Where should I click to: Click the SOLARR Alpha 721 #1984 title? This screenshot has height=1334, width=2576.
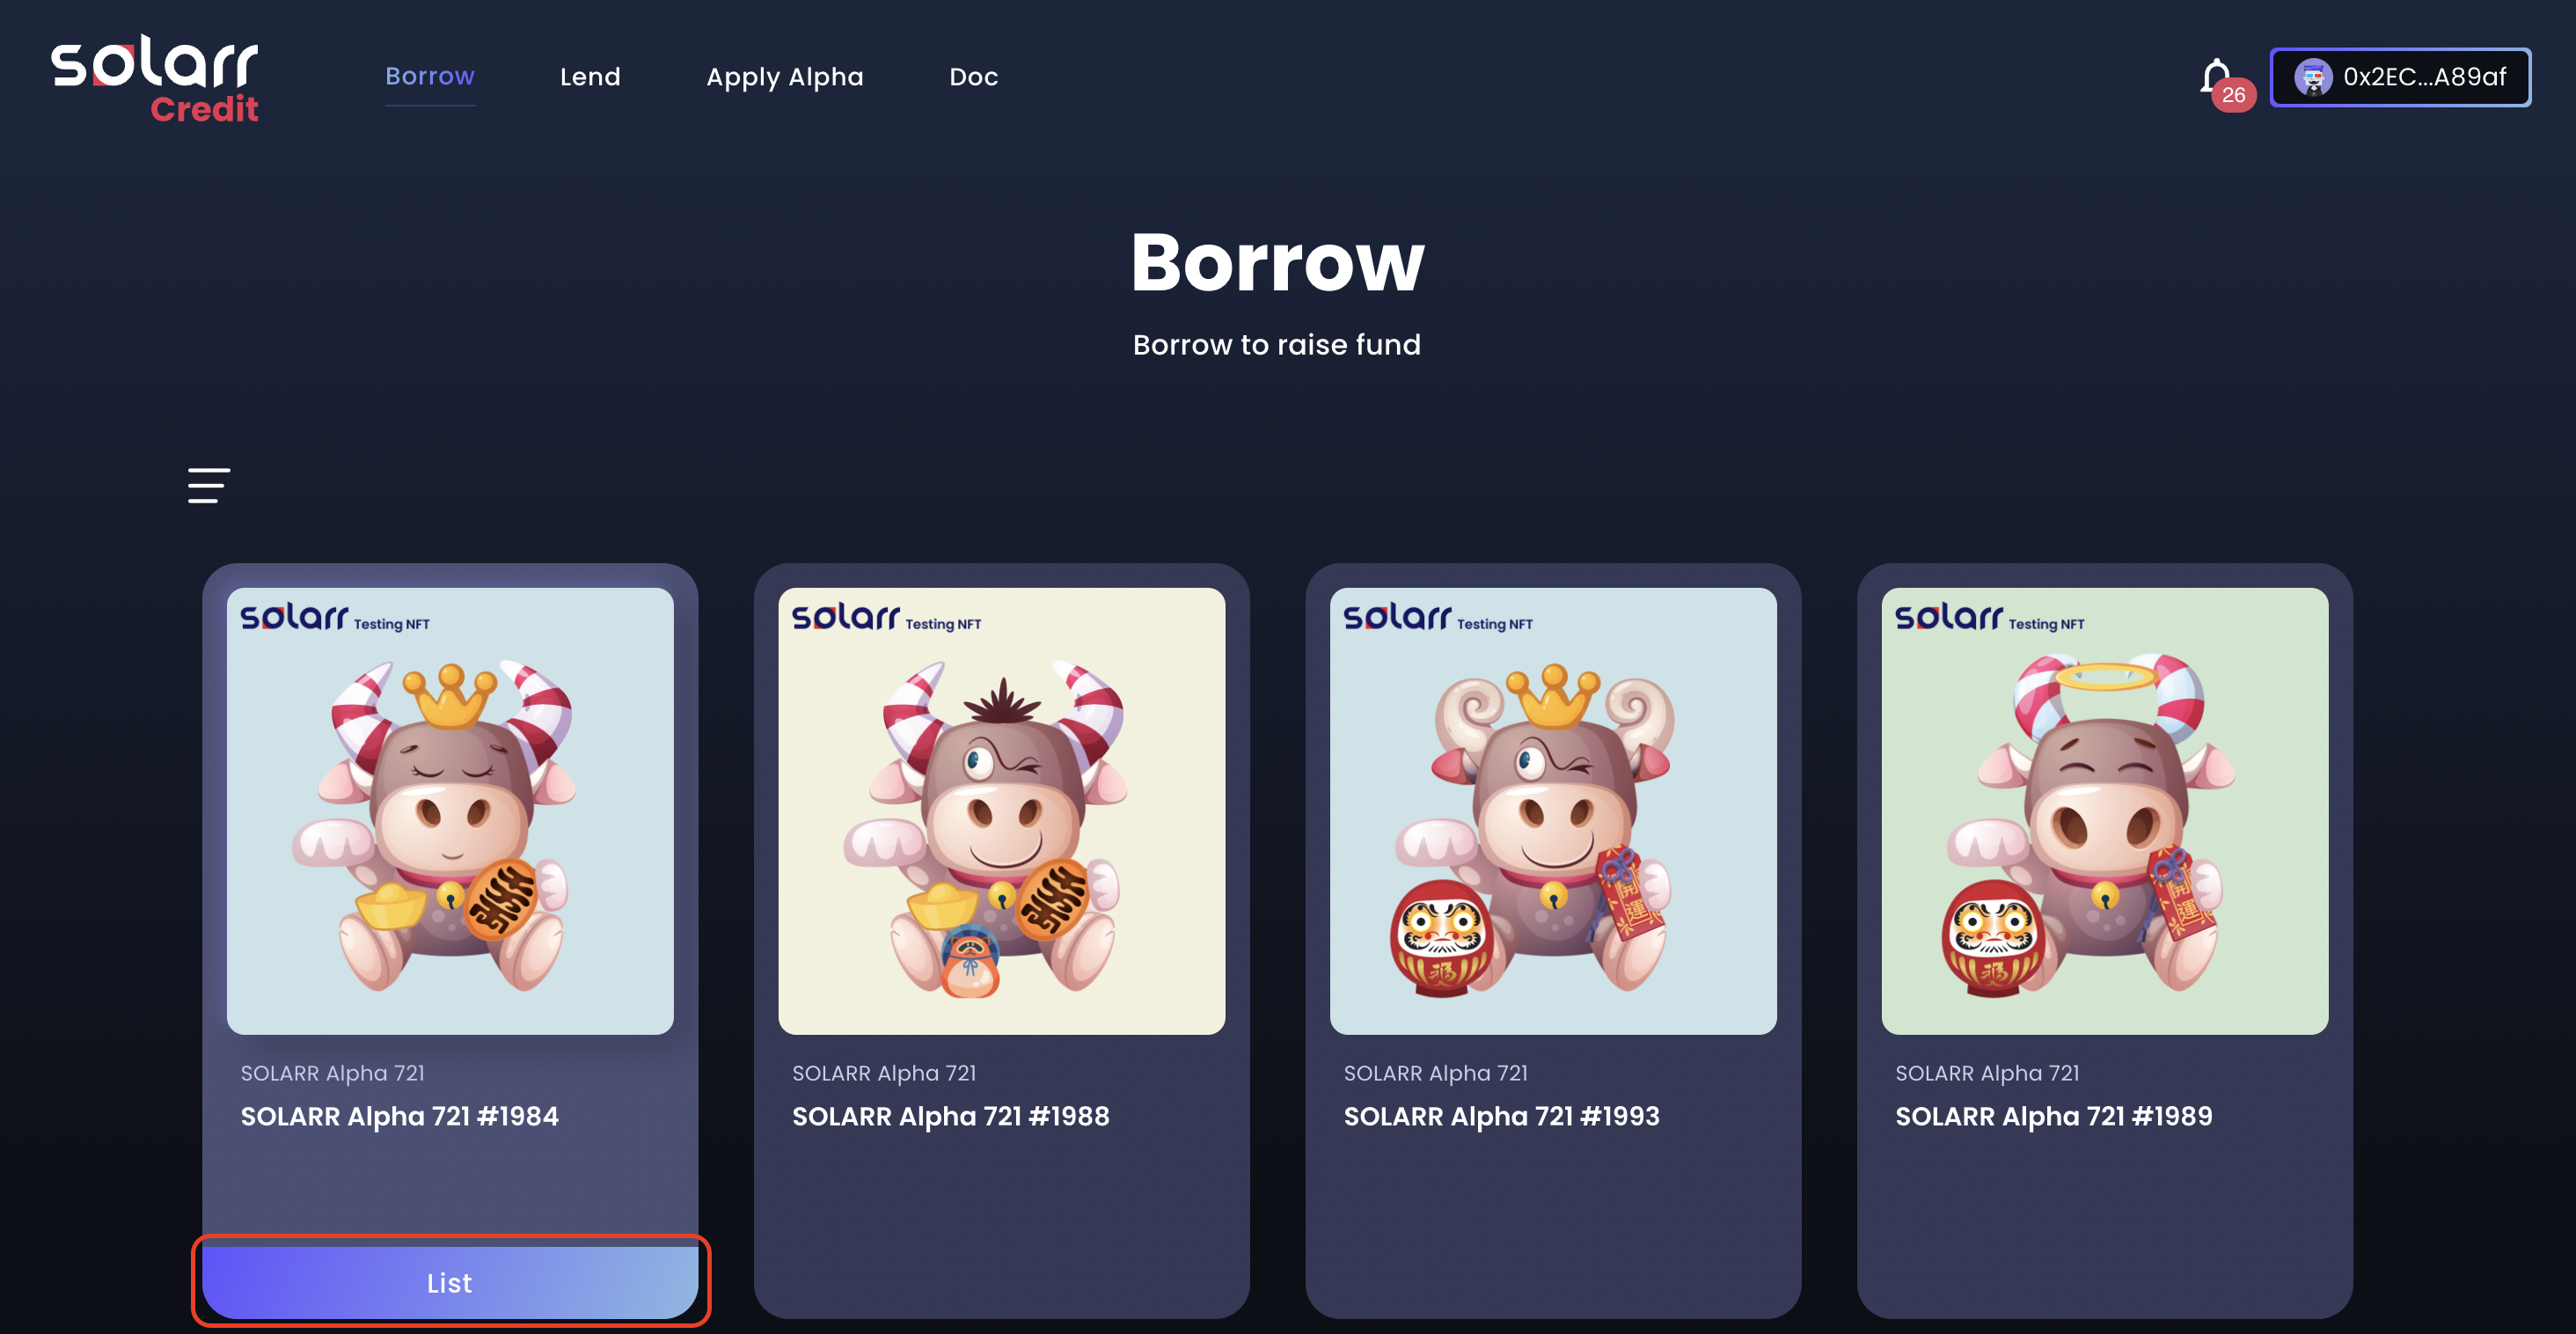pyautogui.click(x=400, y=1116)
